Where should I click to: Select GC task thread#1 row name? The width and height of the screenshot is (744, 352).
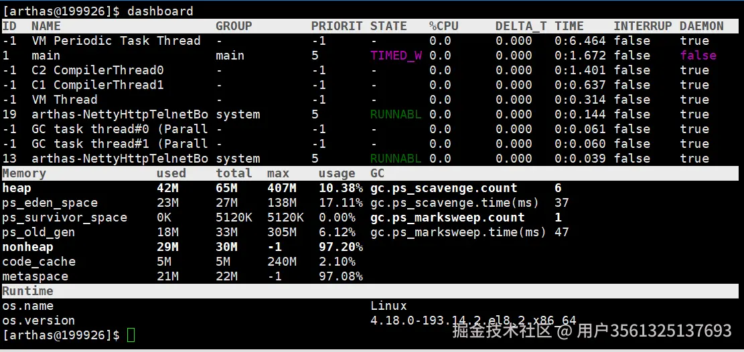120,144
